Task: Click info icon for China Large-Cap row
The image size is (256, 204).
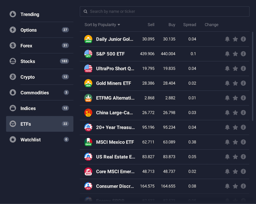Action: [x=243, y=113]
